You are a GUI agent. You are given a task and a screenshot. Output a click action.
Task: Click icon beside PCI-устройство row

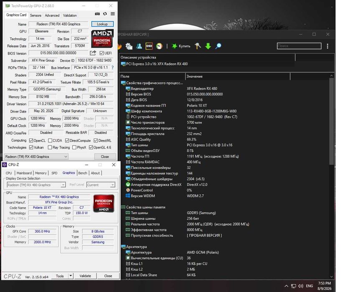point(128,117)
